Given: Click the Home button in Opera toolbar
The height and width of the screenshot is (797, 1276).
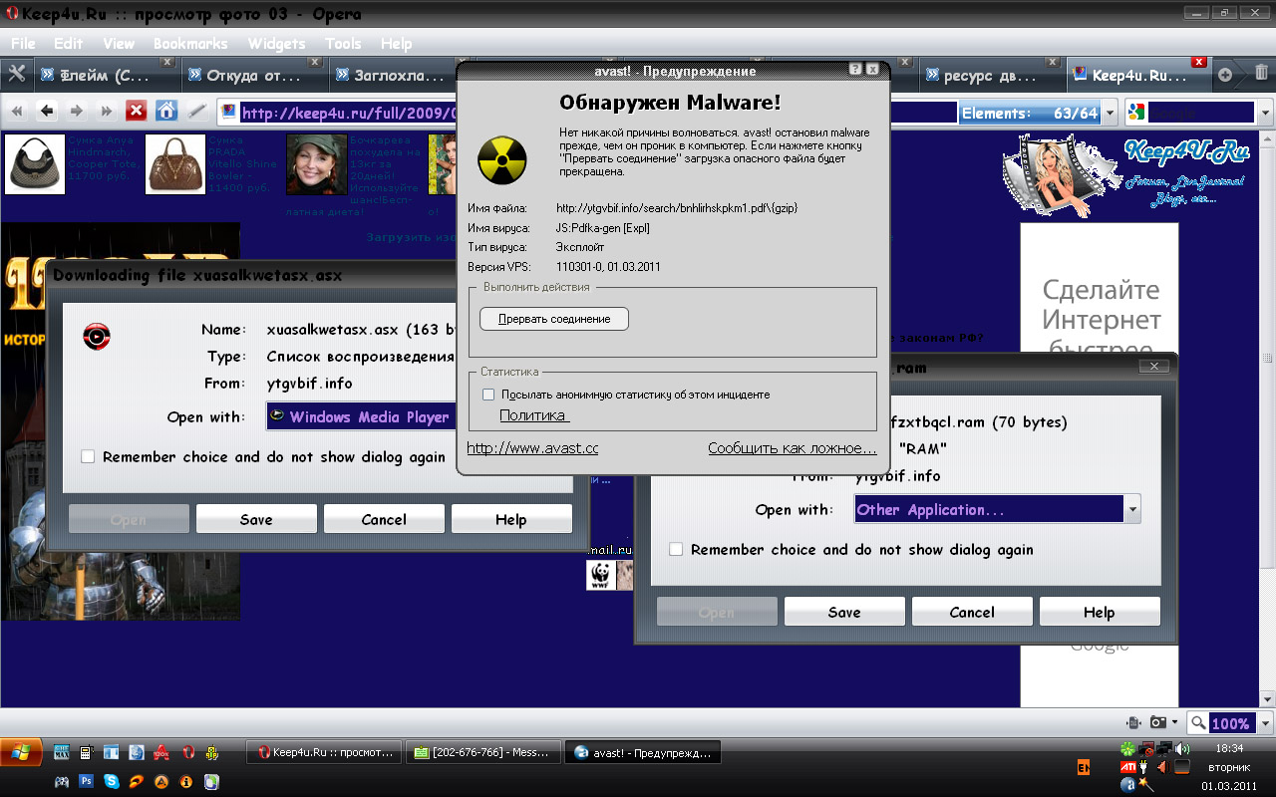Looking at the screenshot, I should 166,112.
